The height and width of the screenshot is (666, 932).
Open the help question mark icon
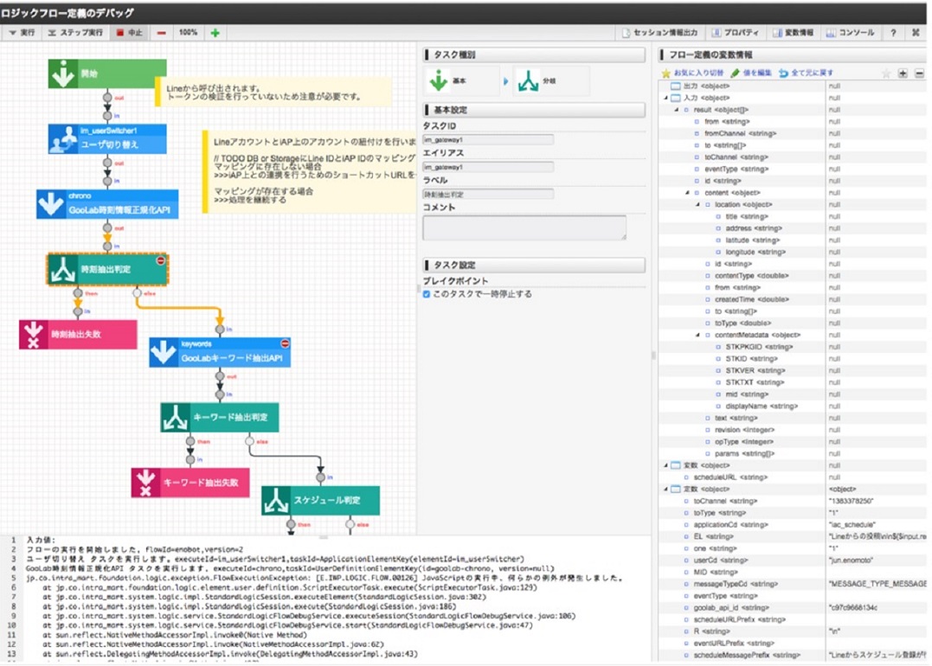point(893,33)
